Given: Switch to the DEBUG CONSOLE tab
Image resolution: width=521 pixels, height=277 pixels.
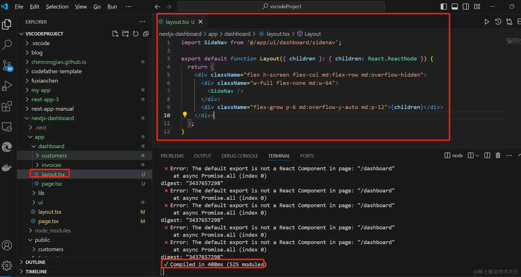Looking at the screenshot, I should tap(240, 156).
